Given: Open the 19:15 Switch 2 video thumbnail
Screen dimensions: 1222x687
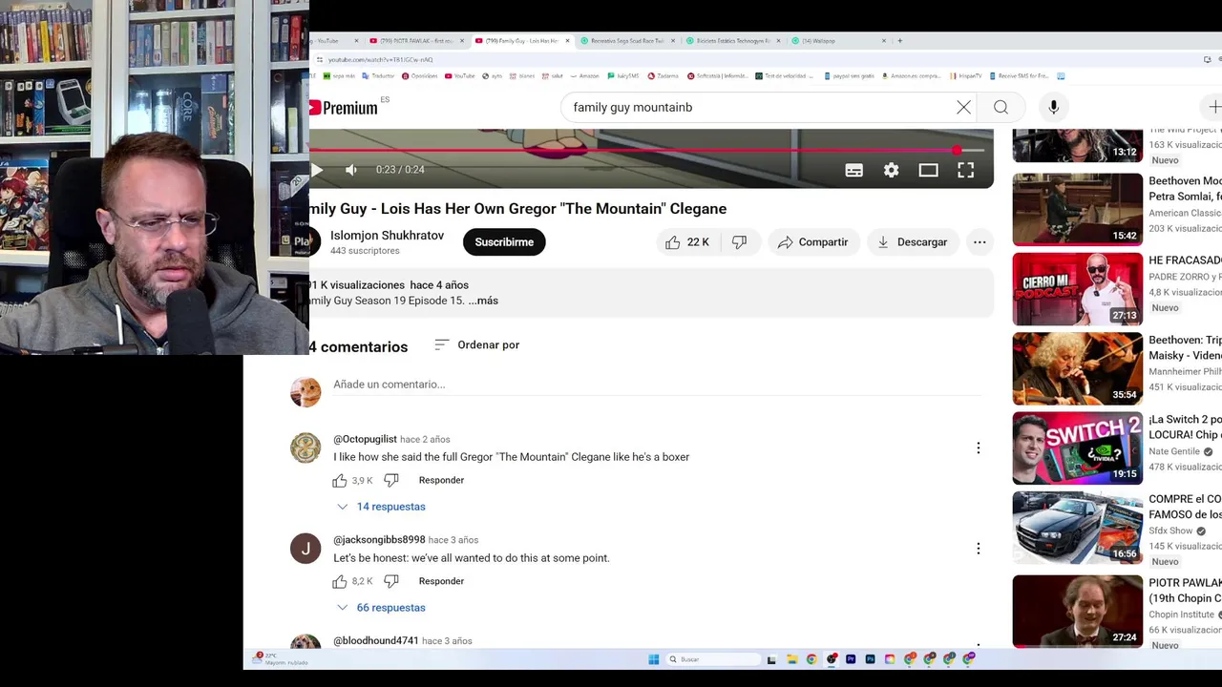Looking at the screenshot, I should pos(1078,448).
